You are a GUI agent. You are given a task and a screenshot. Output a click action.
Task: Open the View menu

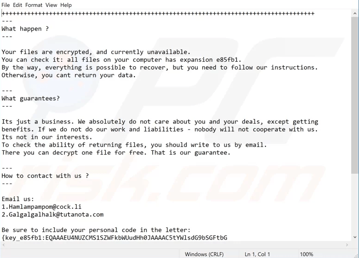[51, 5]
